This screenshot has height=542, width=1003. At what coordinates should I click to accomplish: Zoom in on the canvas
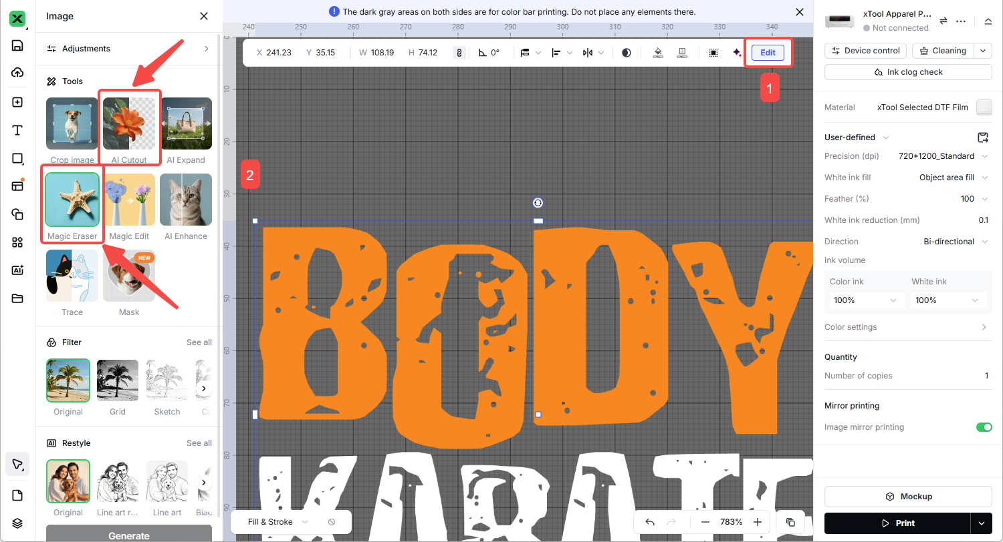(758, 523)
